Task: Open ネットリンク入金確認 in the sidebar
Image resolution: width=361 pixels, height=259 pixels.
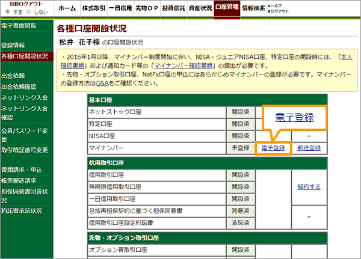Action: point(25,113)
